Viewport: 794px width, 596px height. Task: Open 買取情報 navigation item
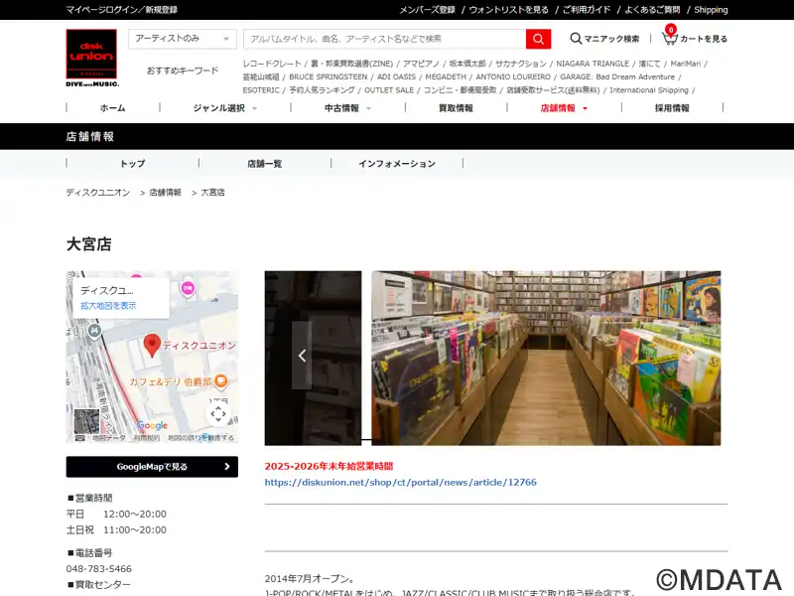pos(456,108)
